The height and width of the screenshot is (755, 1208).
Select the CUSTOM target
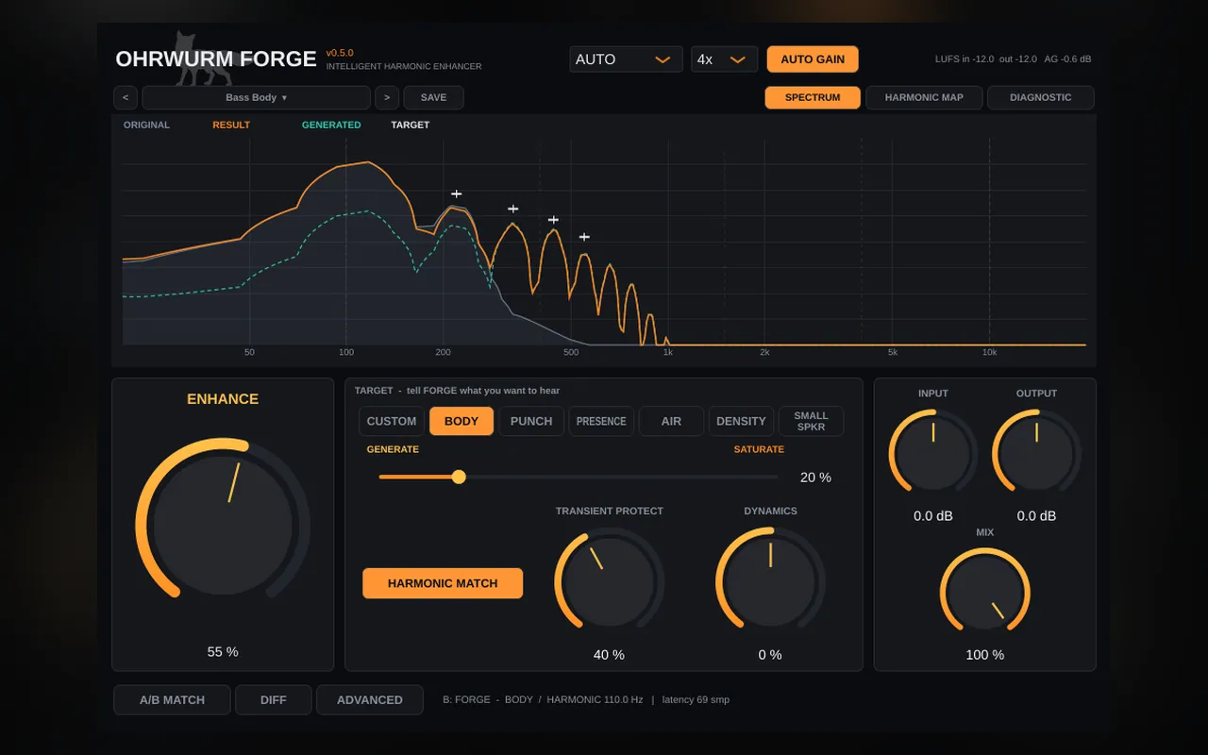point(392,421)
